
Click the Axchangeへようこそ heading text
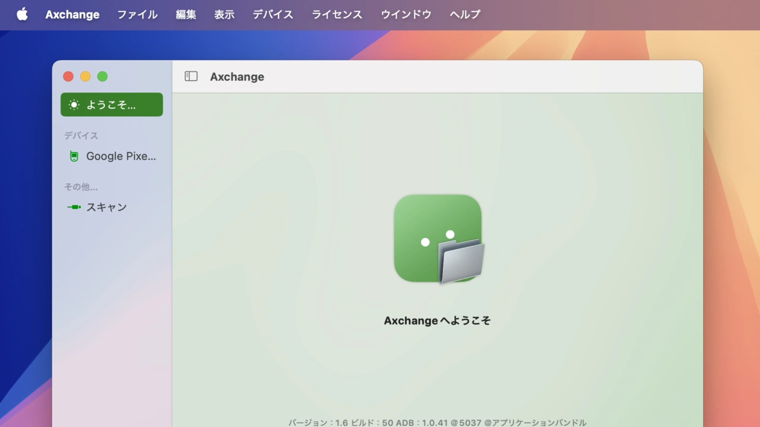point(438,321)
